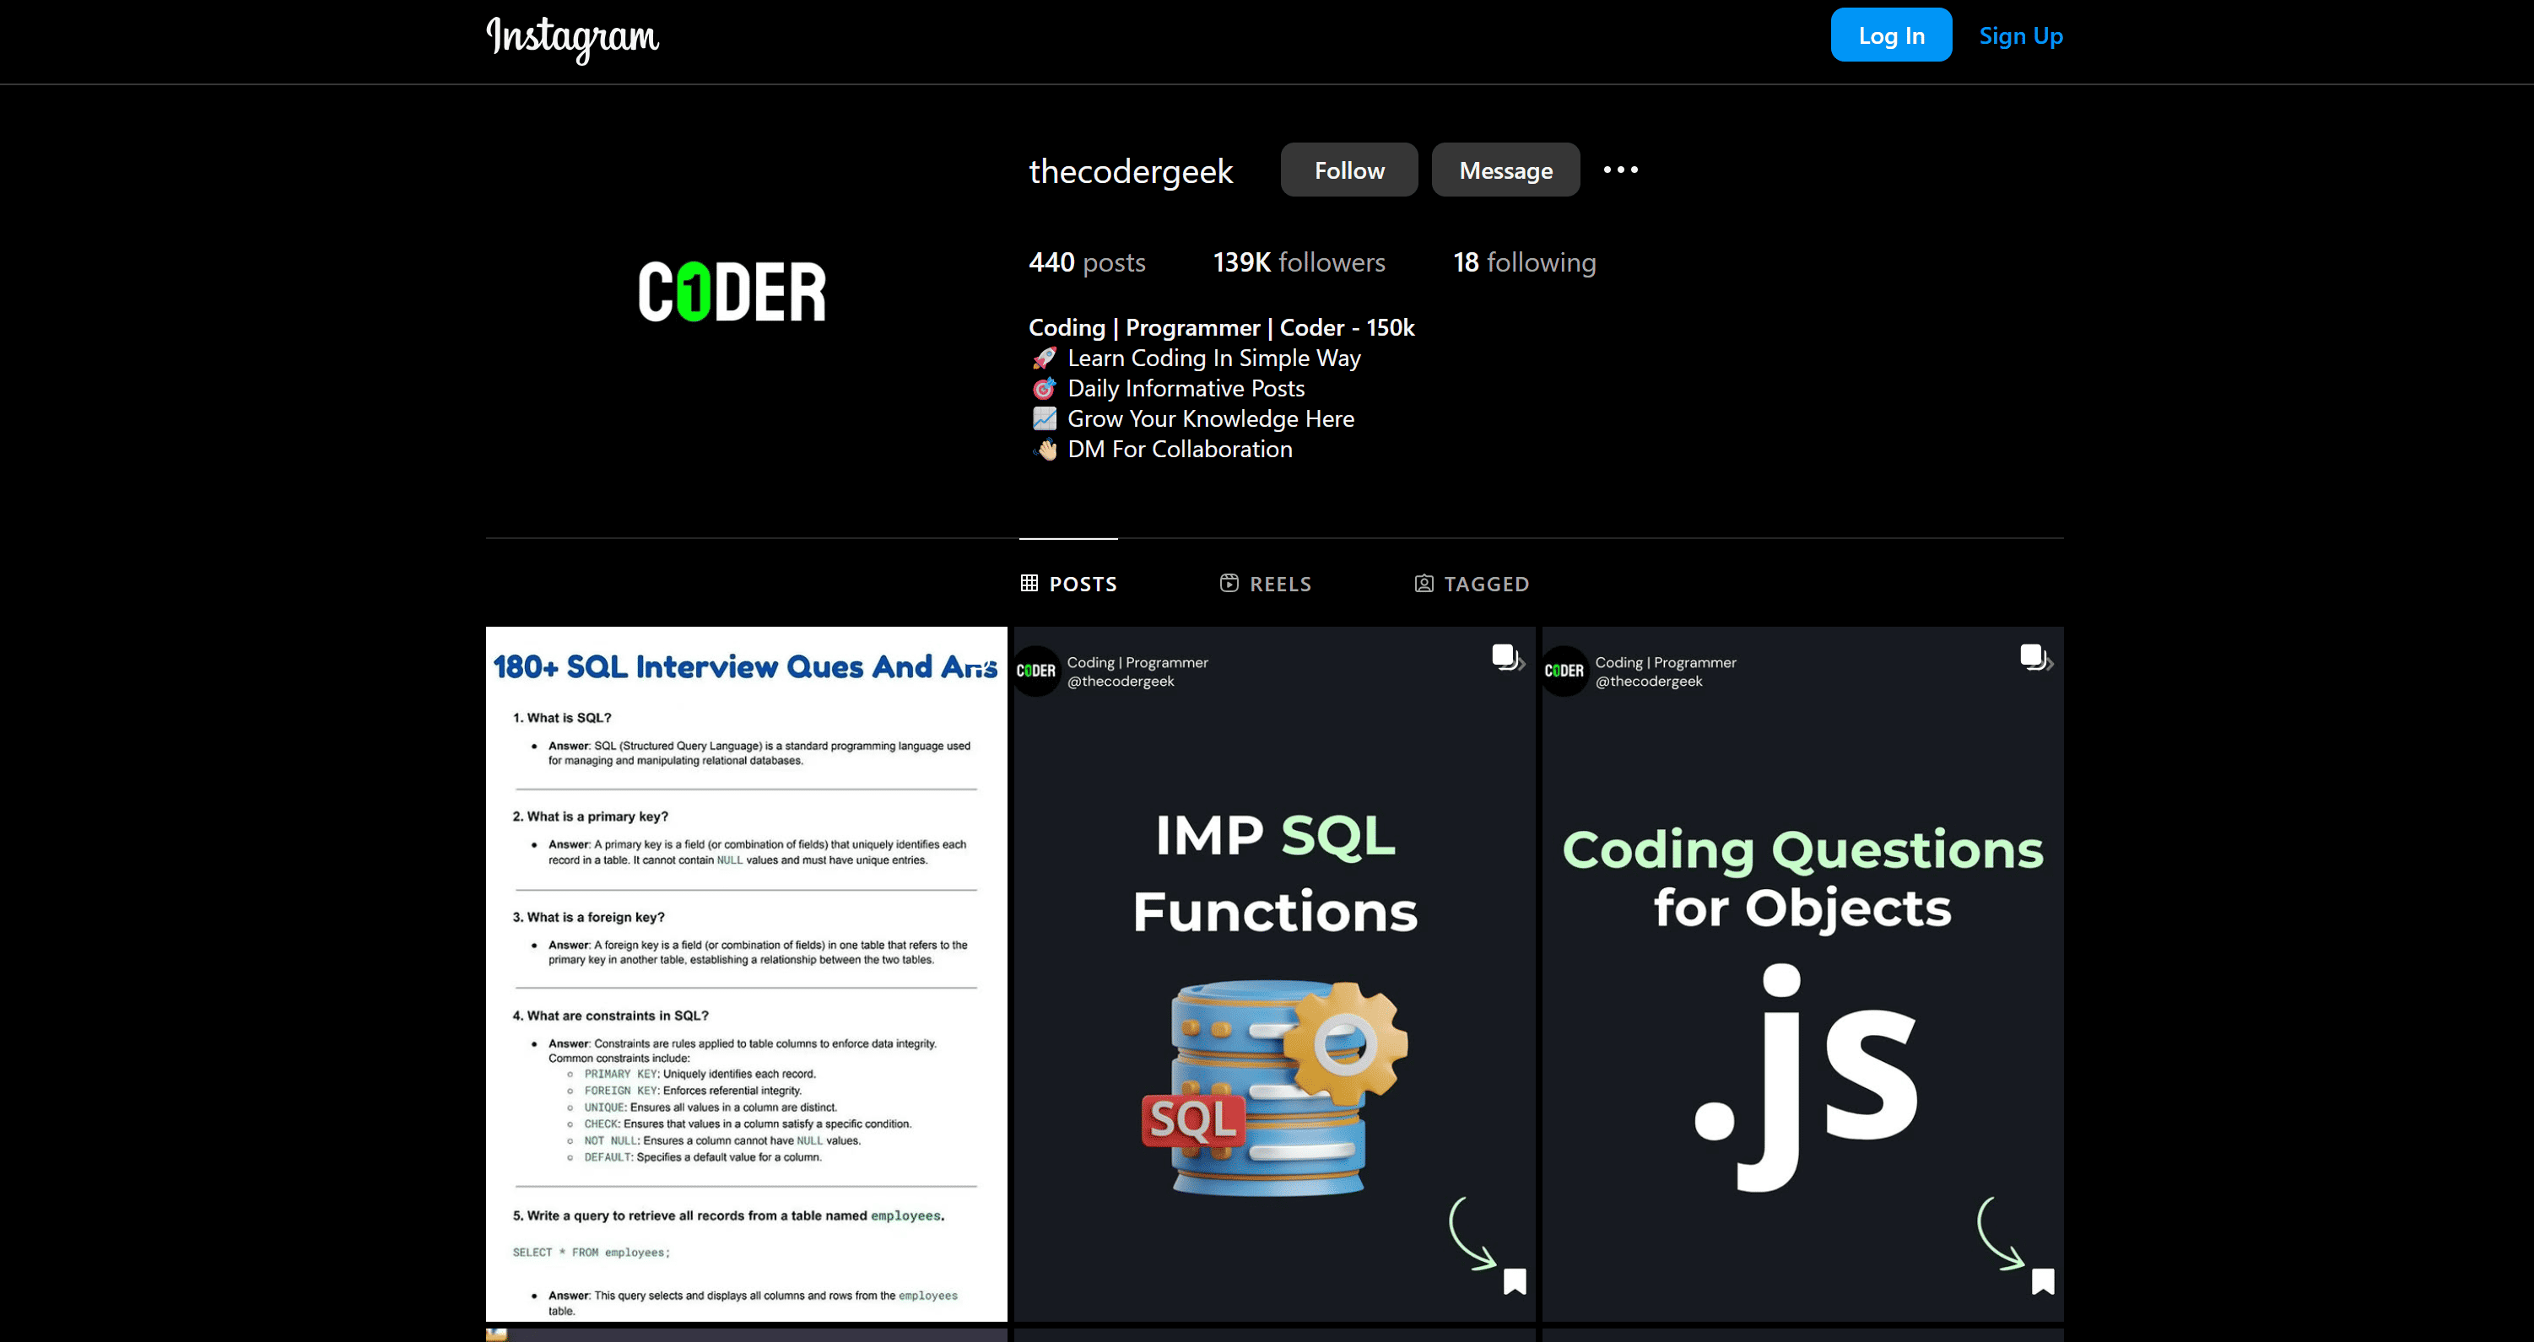Viewport: 2534px width, 1342px height.
Task: Open the 180+ SQL Interview post
Action: 746,973
